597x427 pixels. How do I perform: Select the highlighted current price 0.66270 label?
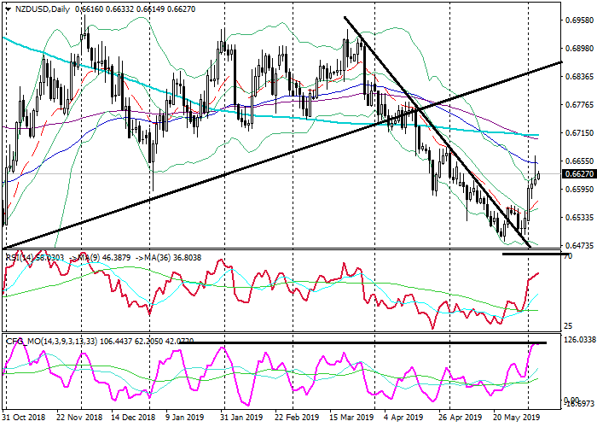tap(579, 174)
